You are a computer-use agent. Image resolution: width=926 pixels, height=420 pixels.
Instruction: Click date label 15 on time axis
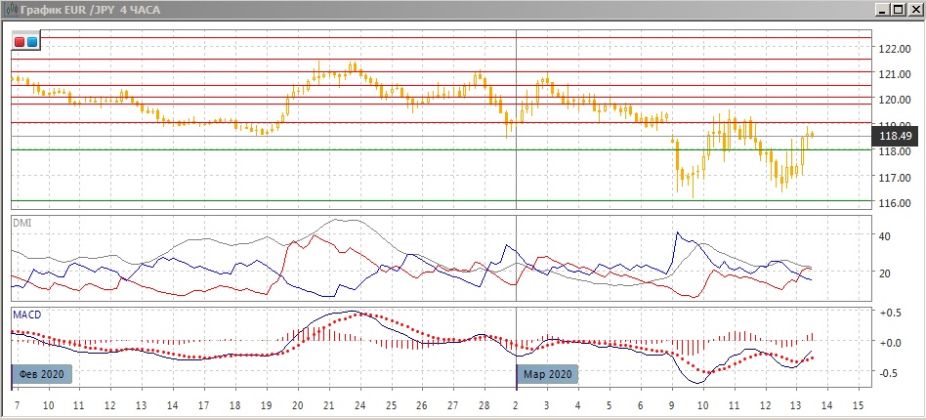point(859,406)
